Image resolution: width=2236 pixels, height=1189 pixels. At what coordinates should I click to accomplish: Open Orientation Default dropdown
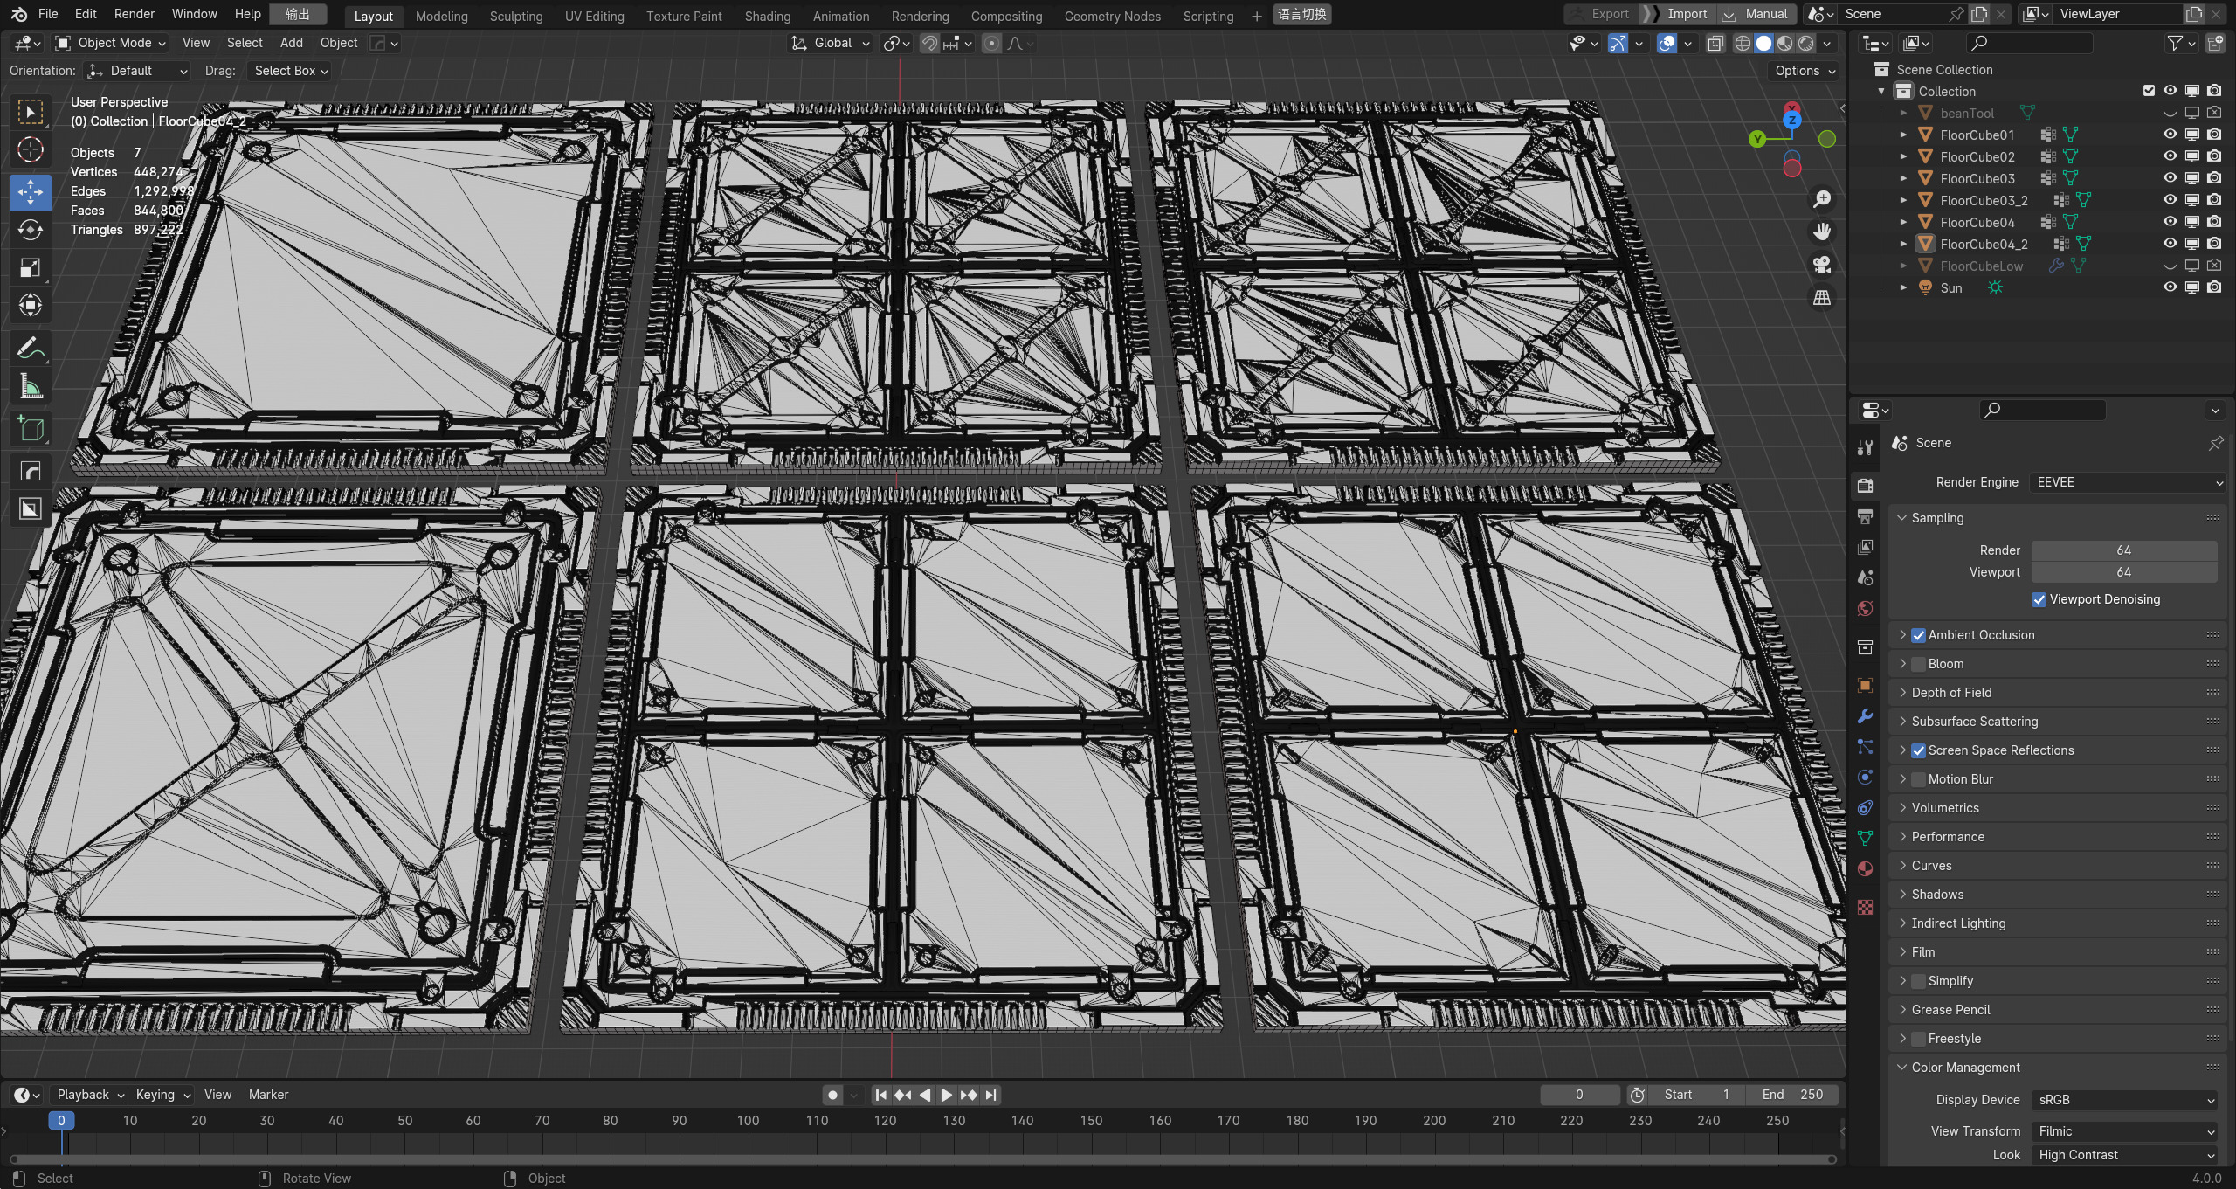coord(137,71)
